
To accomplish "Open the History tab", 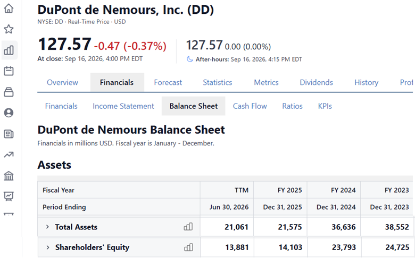I will pyautogui.click(x=366, y=82).
